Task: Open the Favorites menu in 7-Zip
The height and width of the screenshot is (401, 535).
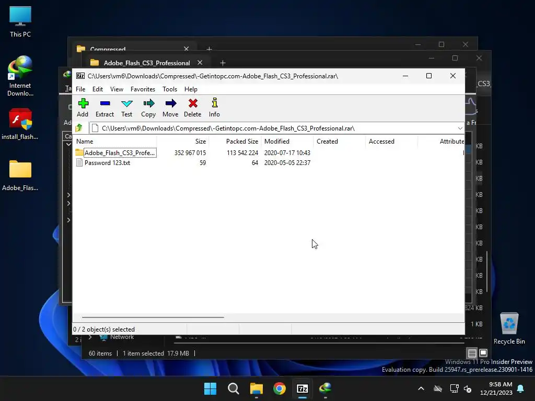Action: pyautogui.click(x=143, y=89)
